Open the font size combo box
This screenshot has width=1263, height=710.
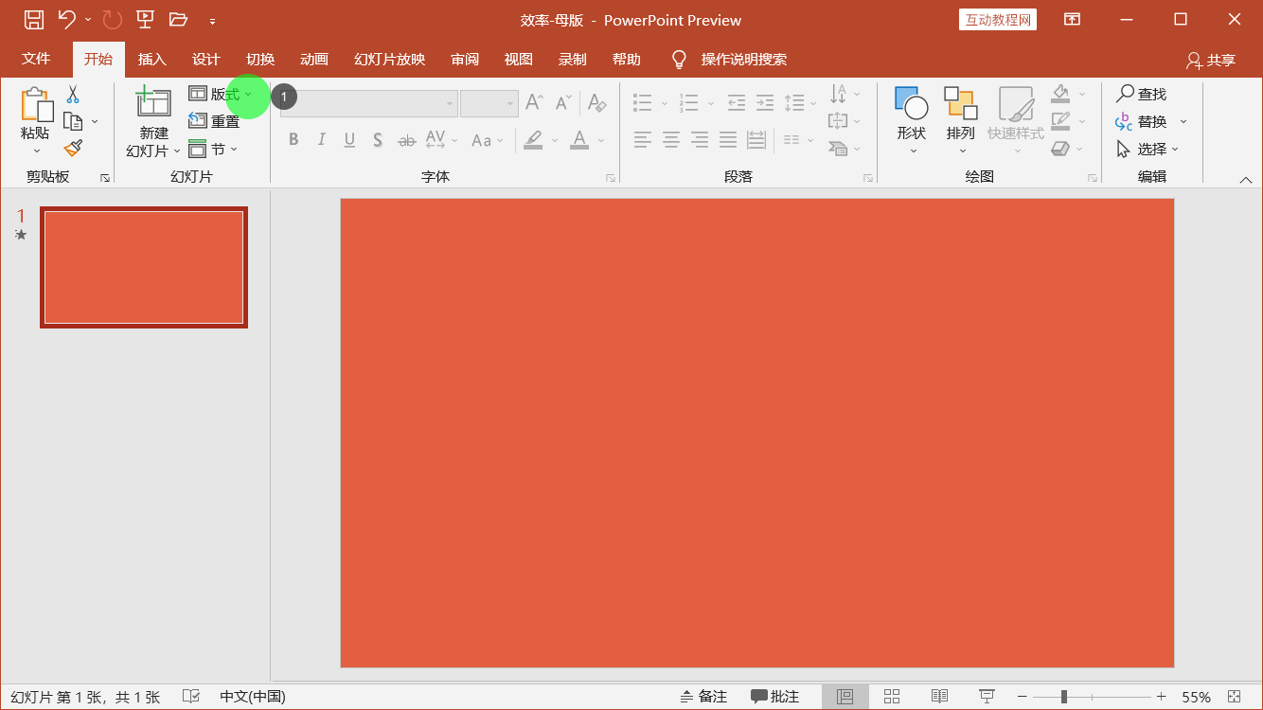click(x=489, y=103)
